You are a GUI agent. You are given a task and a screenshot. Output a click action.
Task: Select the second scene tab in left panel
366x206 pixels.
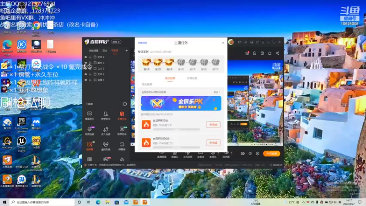pos(105,50)
